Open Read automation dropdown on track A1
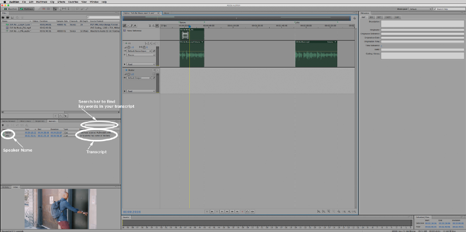466x232 pixels. tap(141, 64)
